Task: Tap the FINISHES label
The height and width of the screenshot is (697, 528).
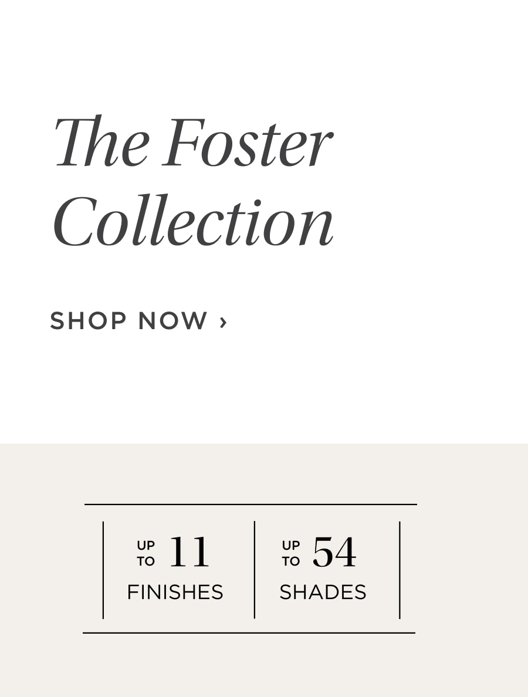Action: point(175,592)
